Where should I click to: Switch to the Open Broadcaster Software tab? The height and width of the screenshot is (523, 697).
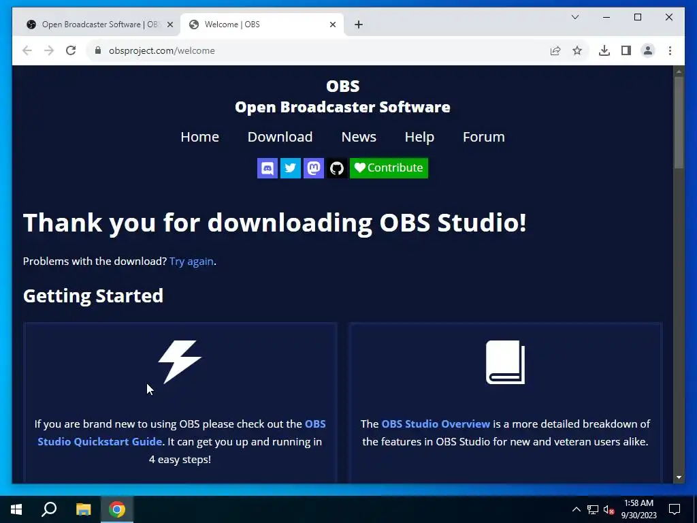pos(97,25)
